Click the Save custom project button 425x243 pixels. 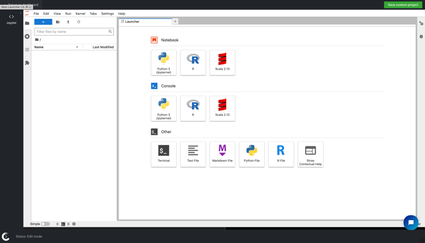point(403,5)
